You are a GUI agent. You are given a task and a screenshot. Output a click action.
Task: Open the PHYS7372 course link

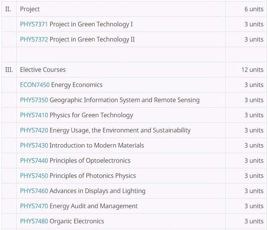pyautogui.click(x=34, y=39)
